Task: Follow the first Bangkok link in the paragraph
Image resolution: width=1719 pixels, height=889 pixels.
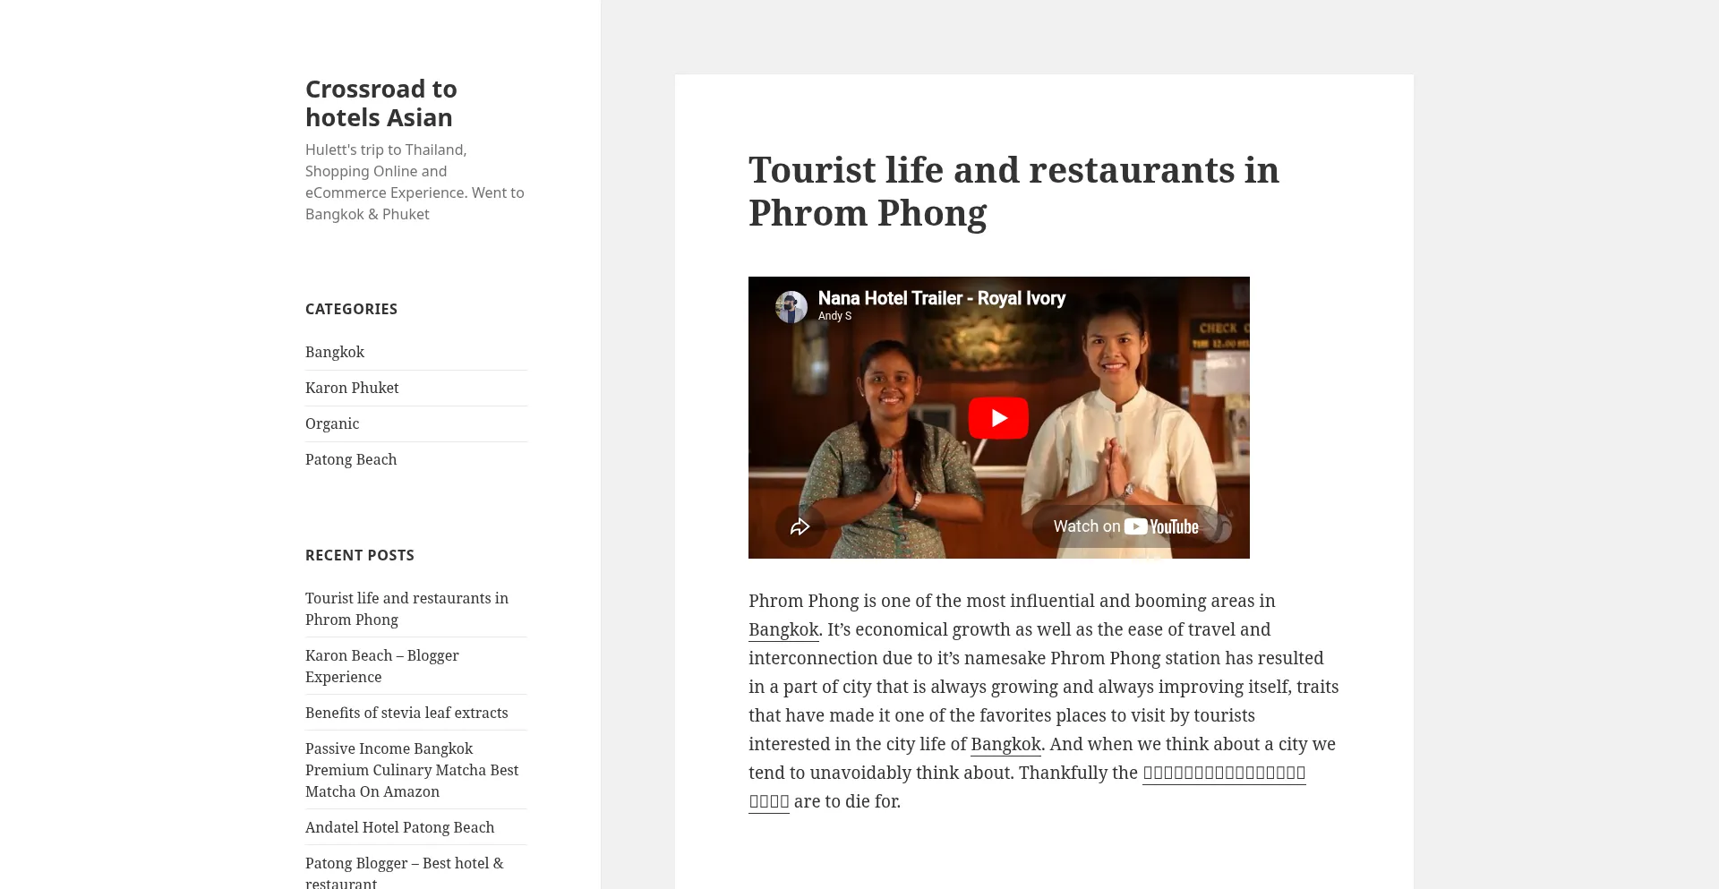Action: pos(783,629)
